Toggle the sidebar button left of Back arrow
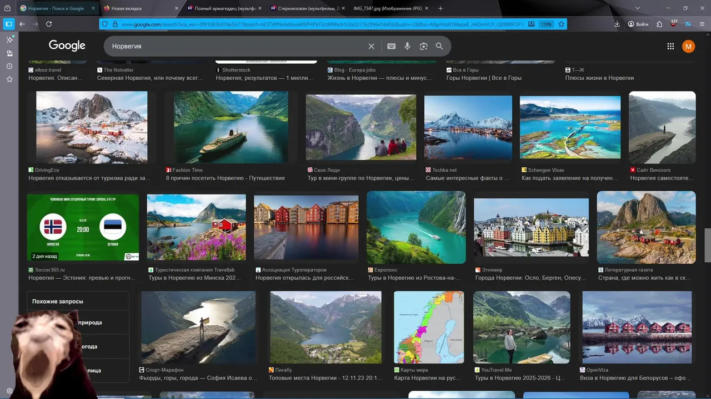Image resolution: width=711 pixels, height=399 pixels. click(x=9, y=24)
